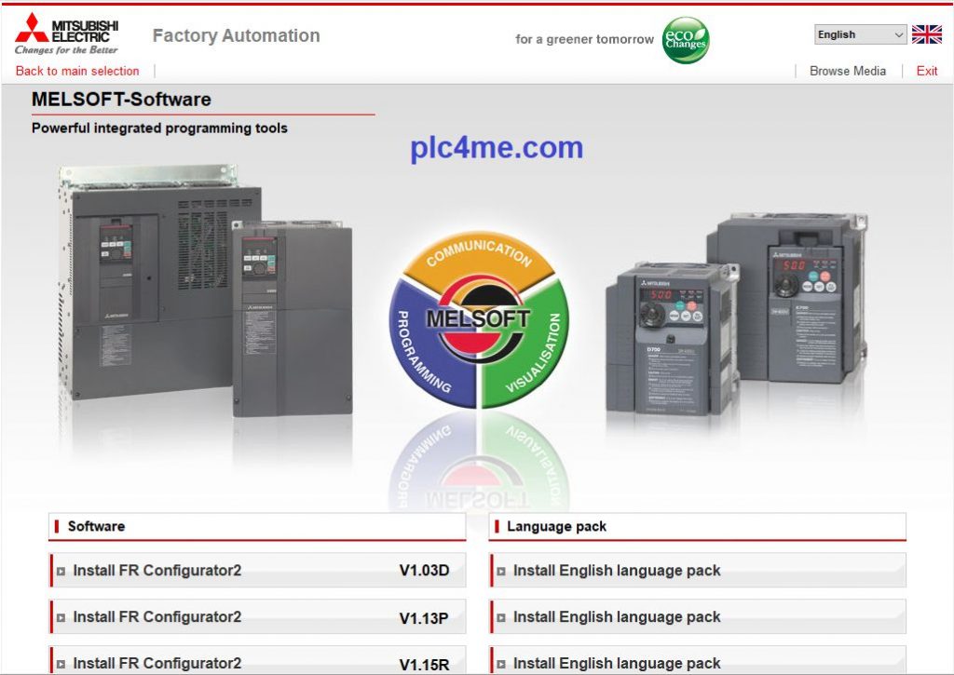Exit the installer
954x675 pixels.
click(926, 71)
